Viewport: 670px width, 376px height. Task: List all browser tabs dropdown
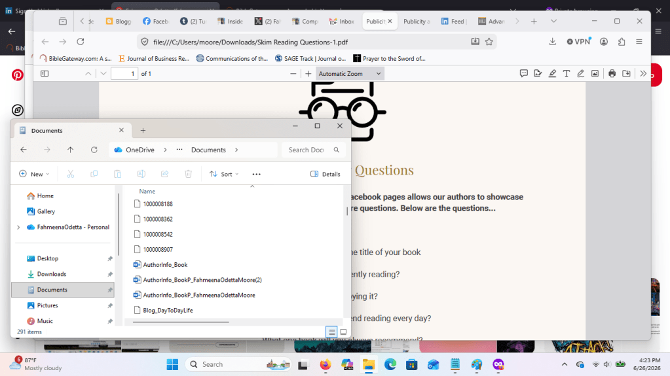[x=553, y=22]
